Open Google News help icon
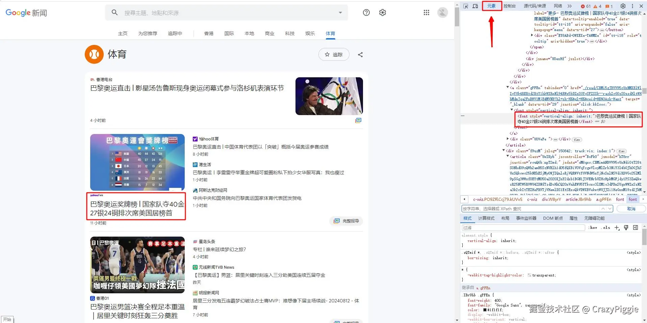The width and height of the screenshot is (647, 323). click(366, 12)
